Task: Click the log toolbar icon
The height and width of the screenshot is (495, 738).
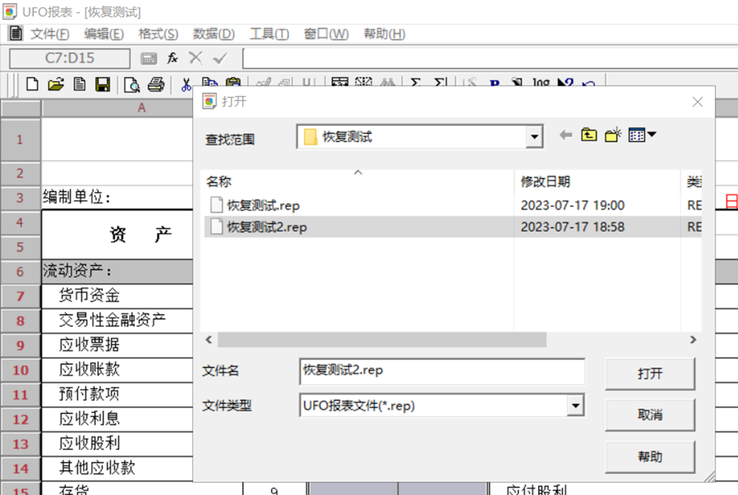Action: point(541,82)
